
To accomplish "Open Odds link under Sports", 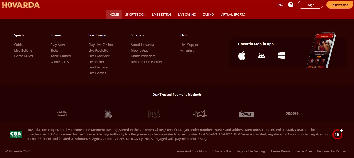I will [x=18, y=45].
